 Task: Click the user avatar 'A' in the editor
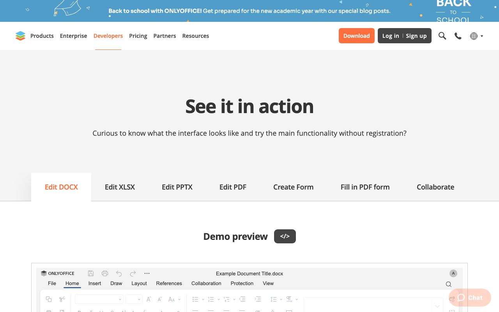[453, 273]
